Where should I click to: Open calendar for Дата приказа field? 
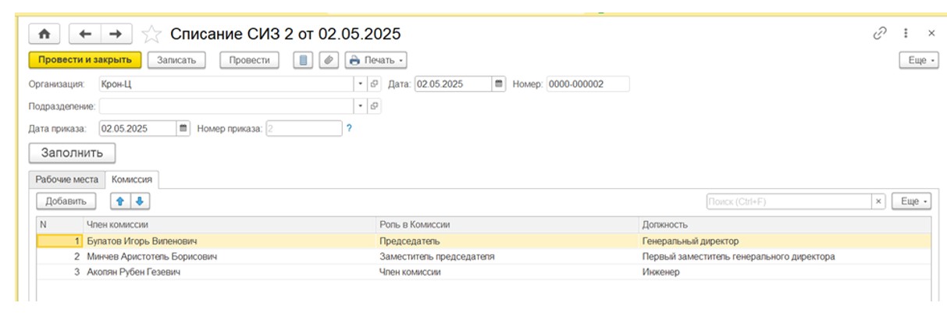[x=183, y=128]
